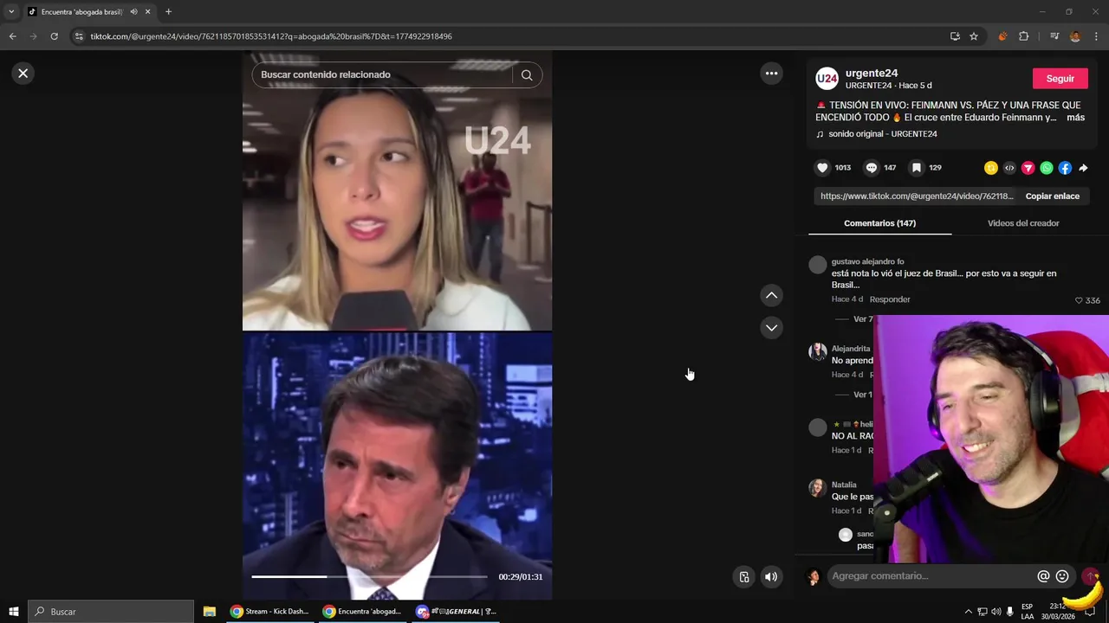Open the emoji picker in comment box

click(x=1062, y=576)
